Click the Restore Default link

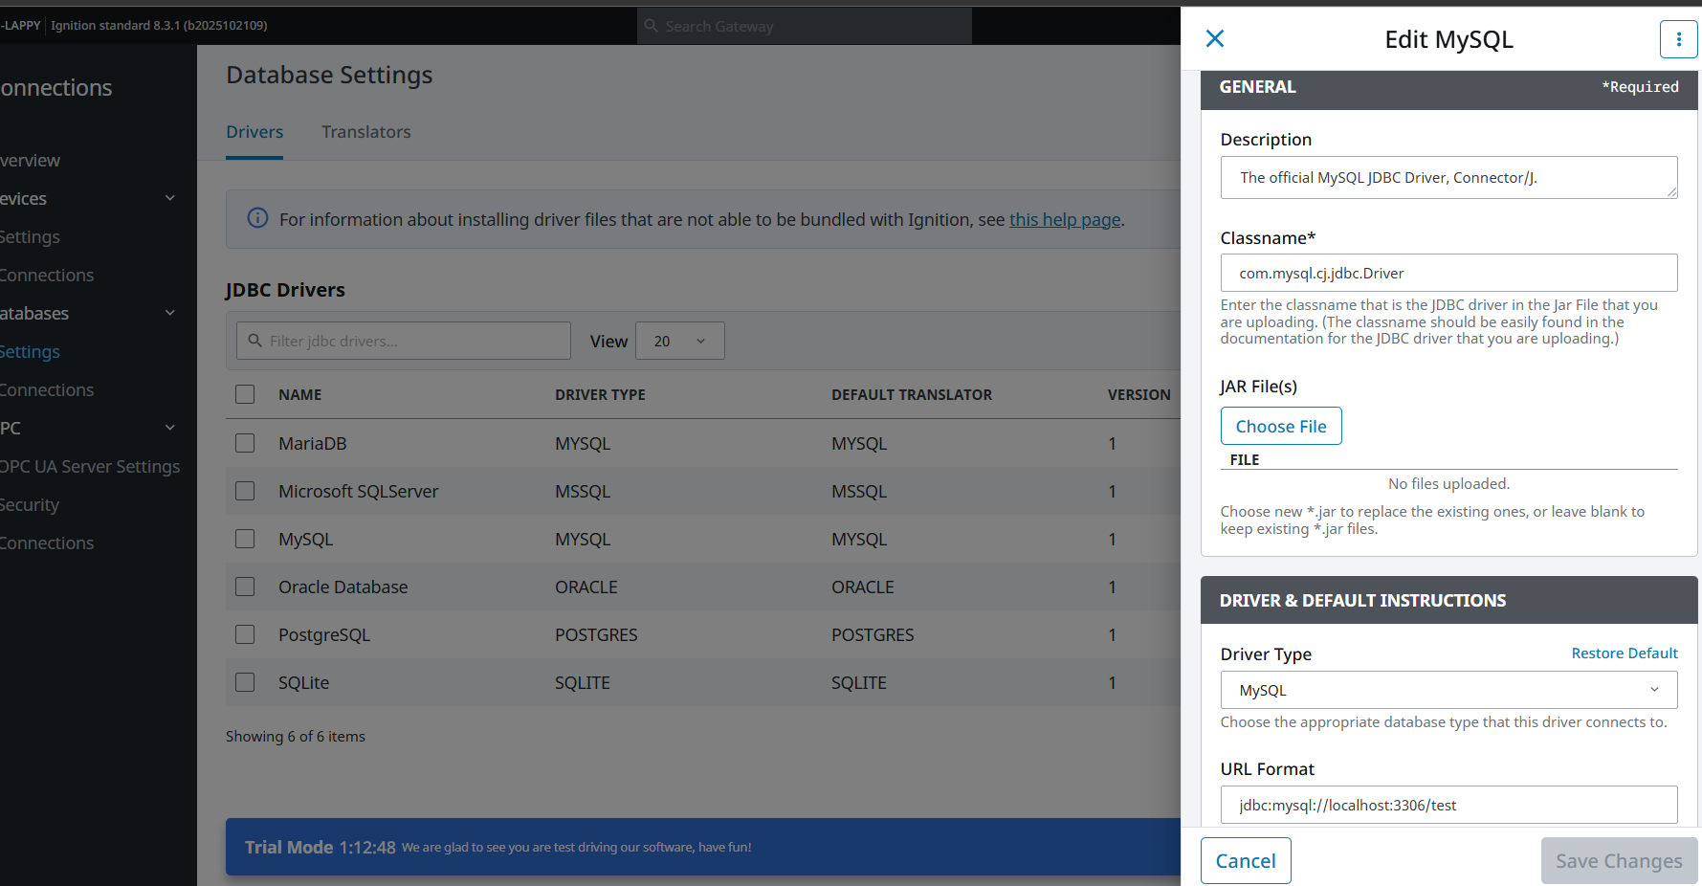click(x=1624, y=653)
